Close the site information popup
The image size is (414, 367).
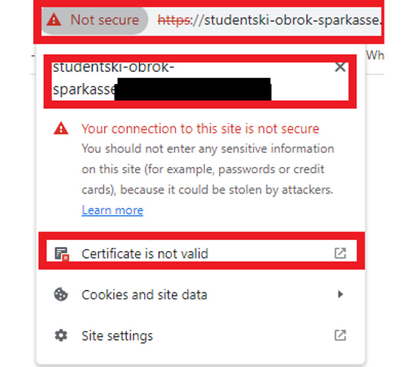pos(340,67)
